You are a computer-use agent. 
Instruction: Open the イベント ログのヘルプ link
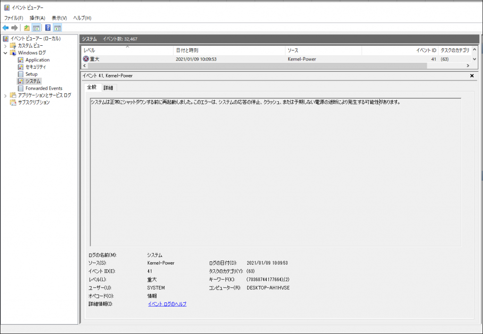167,304
